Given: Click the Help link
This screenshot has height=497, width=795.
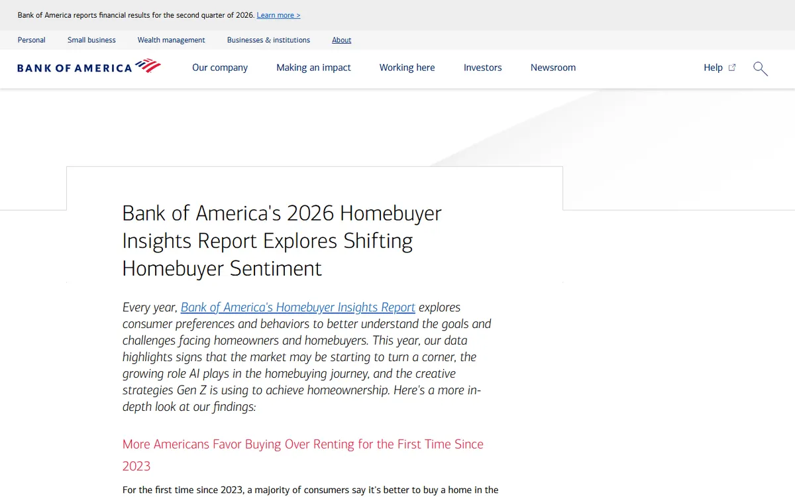Looking at the screenshot, I should click(713, 68).
